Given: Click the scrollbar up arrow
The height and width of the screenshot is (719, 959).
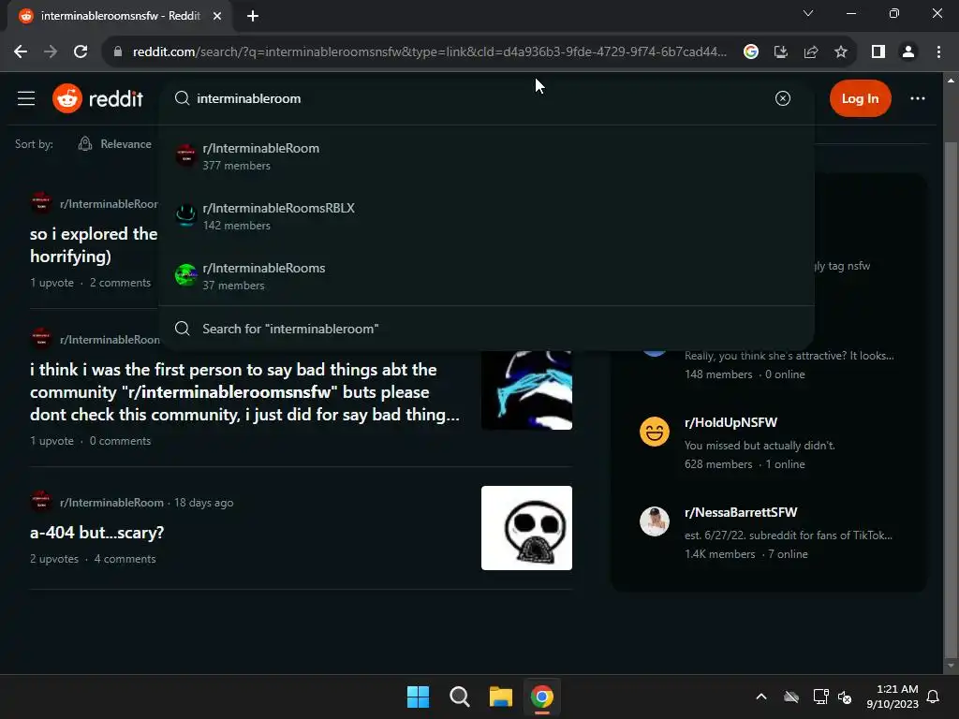Looking at the screenshot, I should pos(951,81).
